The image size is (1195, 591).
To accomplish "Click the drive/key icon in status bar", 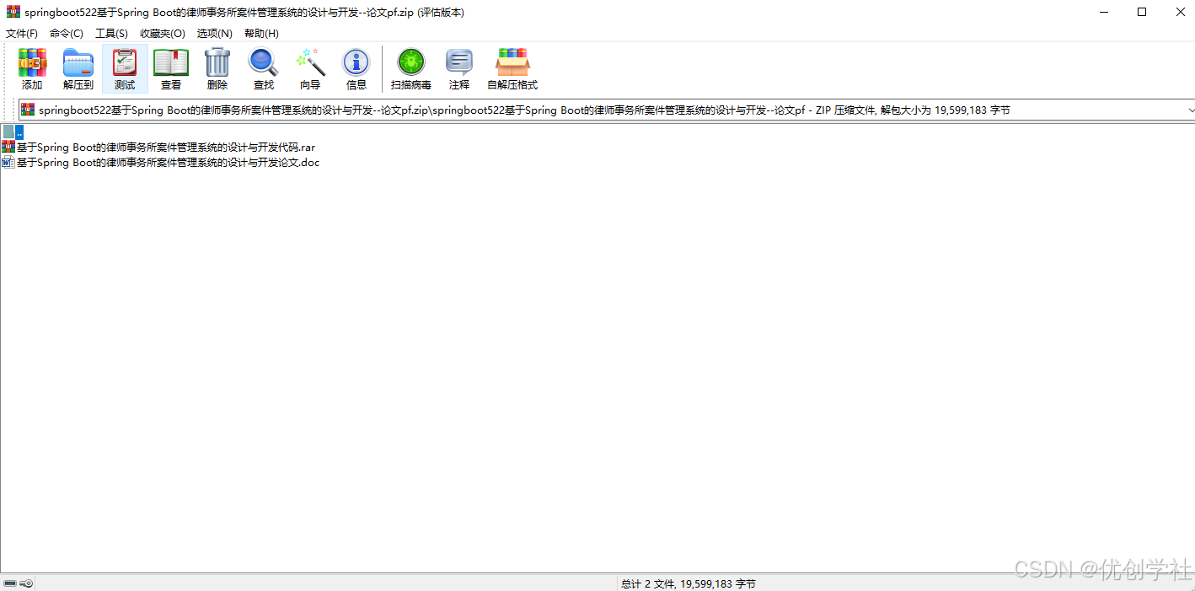I will pos(18,583).
